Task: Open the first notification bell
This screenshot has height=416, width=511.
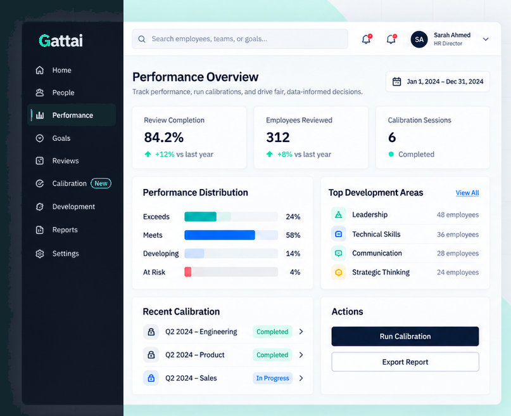Action: click(x=367, y=39)
